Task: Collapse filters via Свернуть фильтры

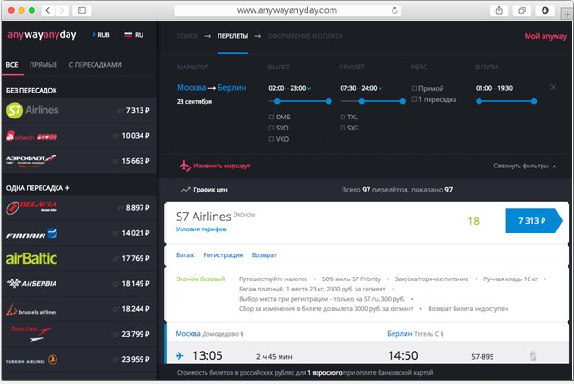Action: (x=525, y=166)
